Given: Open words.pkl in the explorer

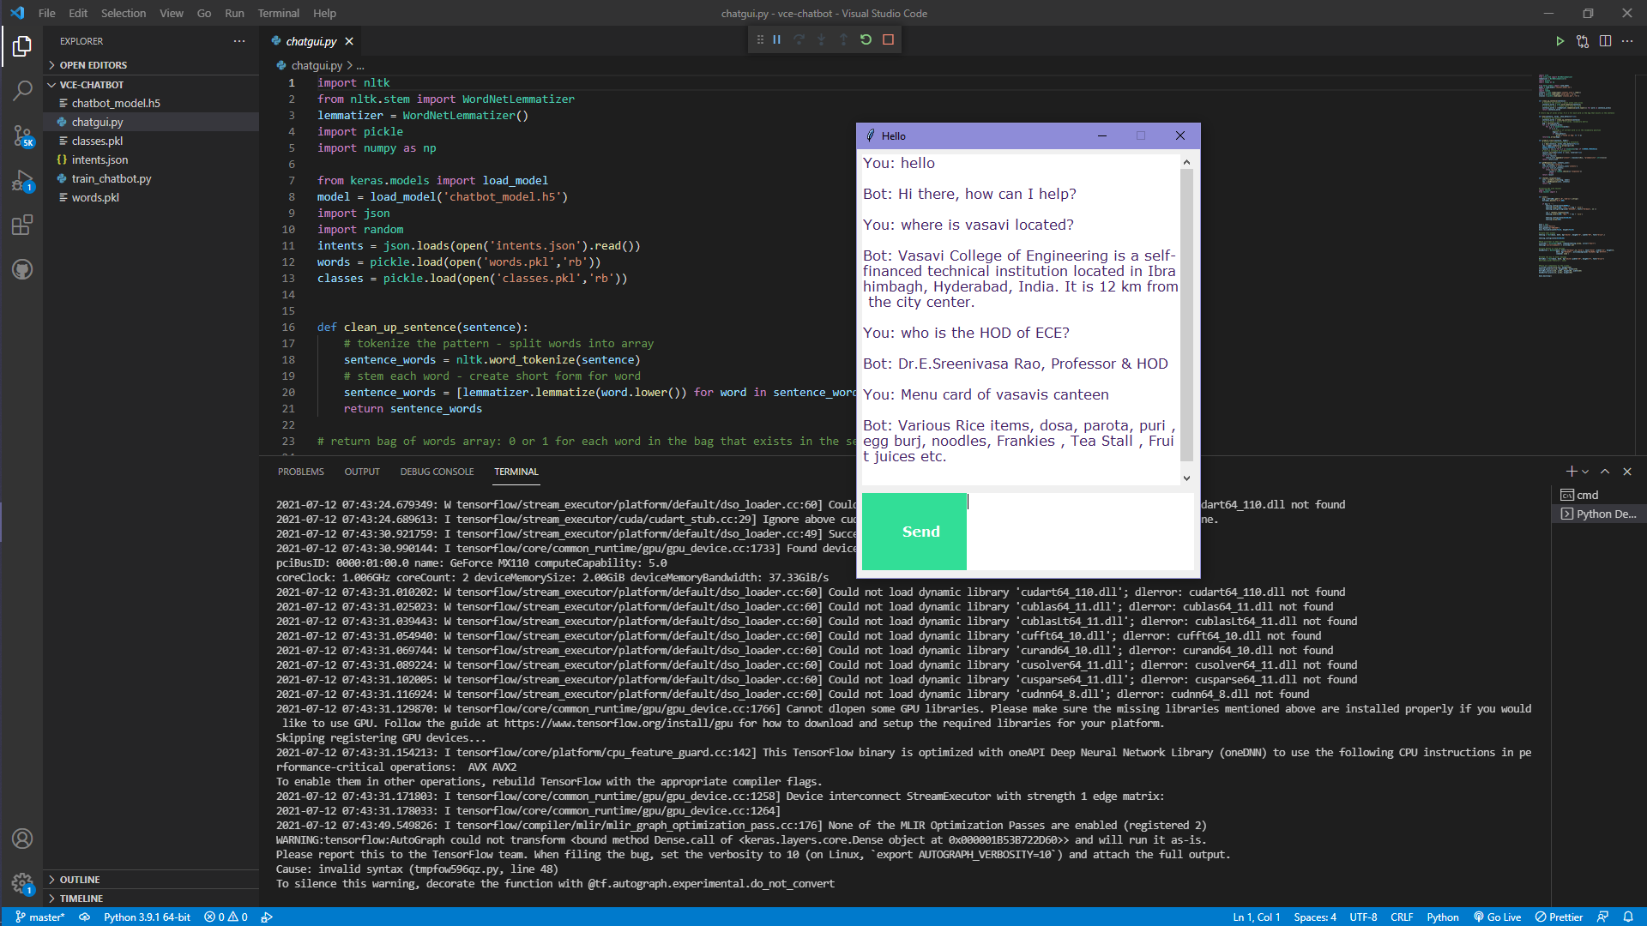Looking at the screenshot, I should [x=151, y=197].
